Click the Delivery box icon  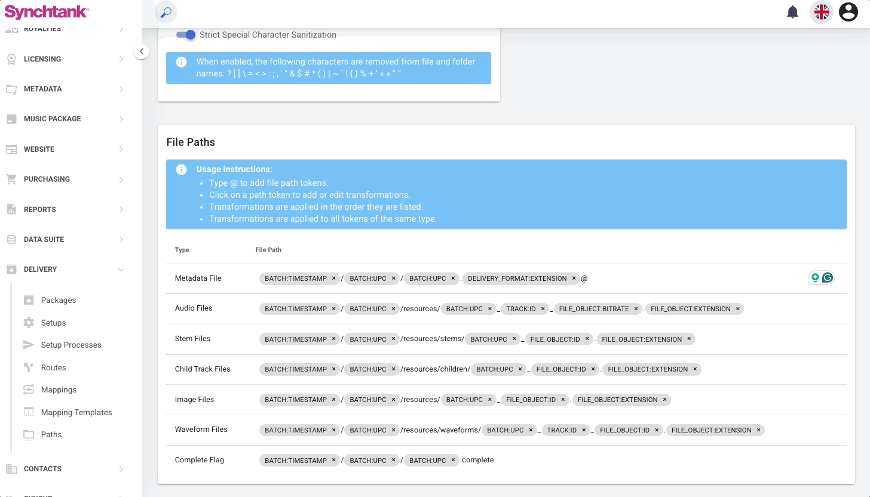click(x=11, y=269)
